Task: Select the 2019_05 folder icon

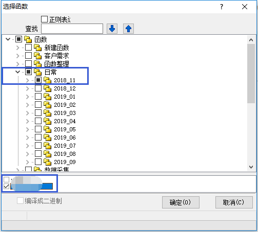Action: 48,129
